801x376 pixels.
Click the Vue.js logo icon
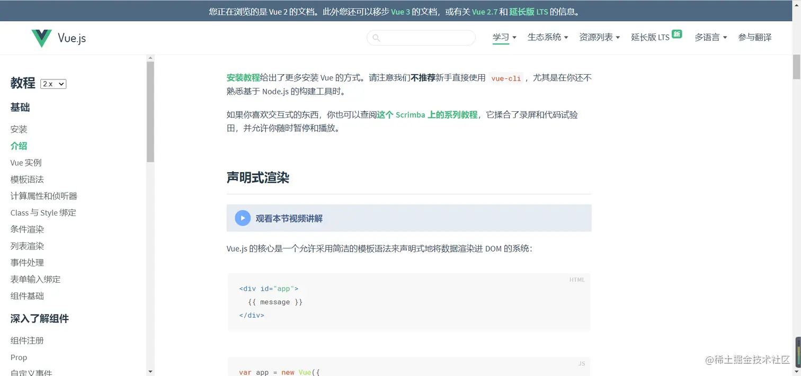pos(42,38)
